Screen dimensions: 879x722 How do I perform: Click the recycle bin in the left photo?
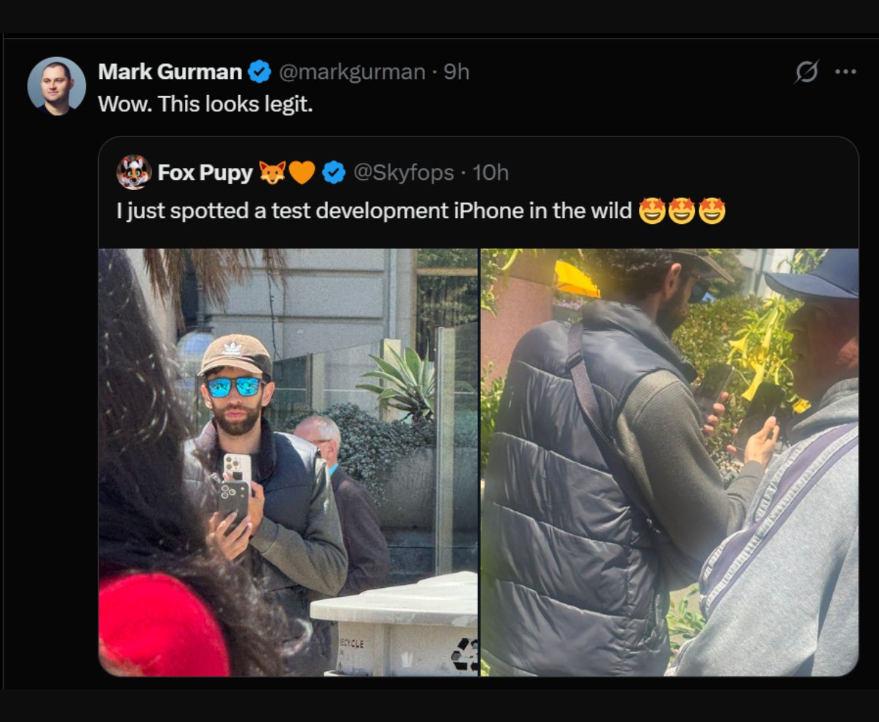point(394,625)
